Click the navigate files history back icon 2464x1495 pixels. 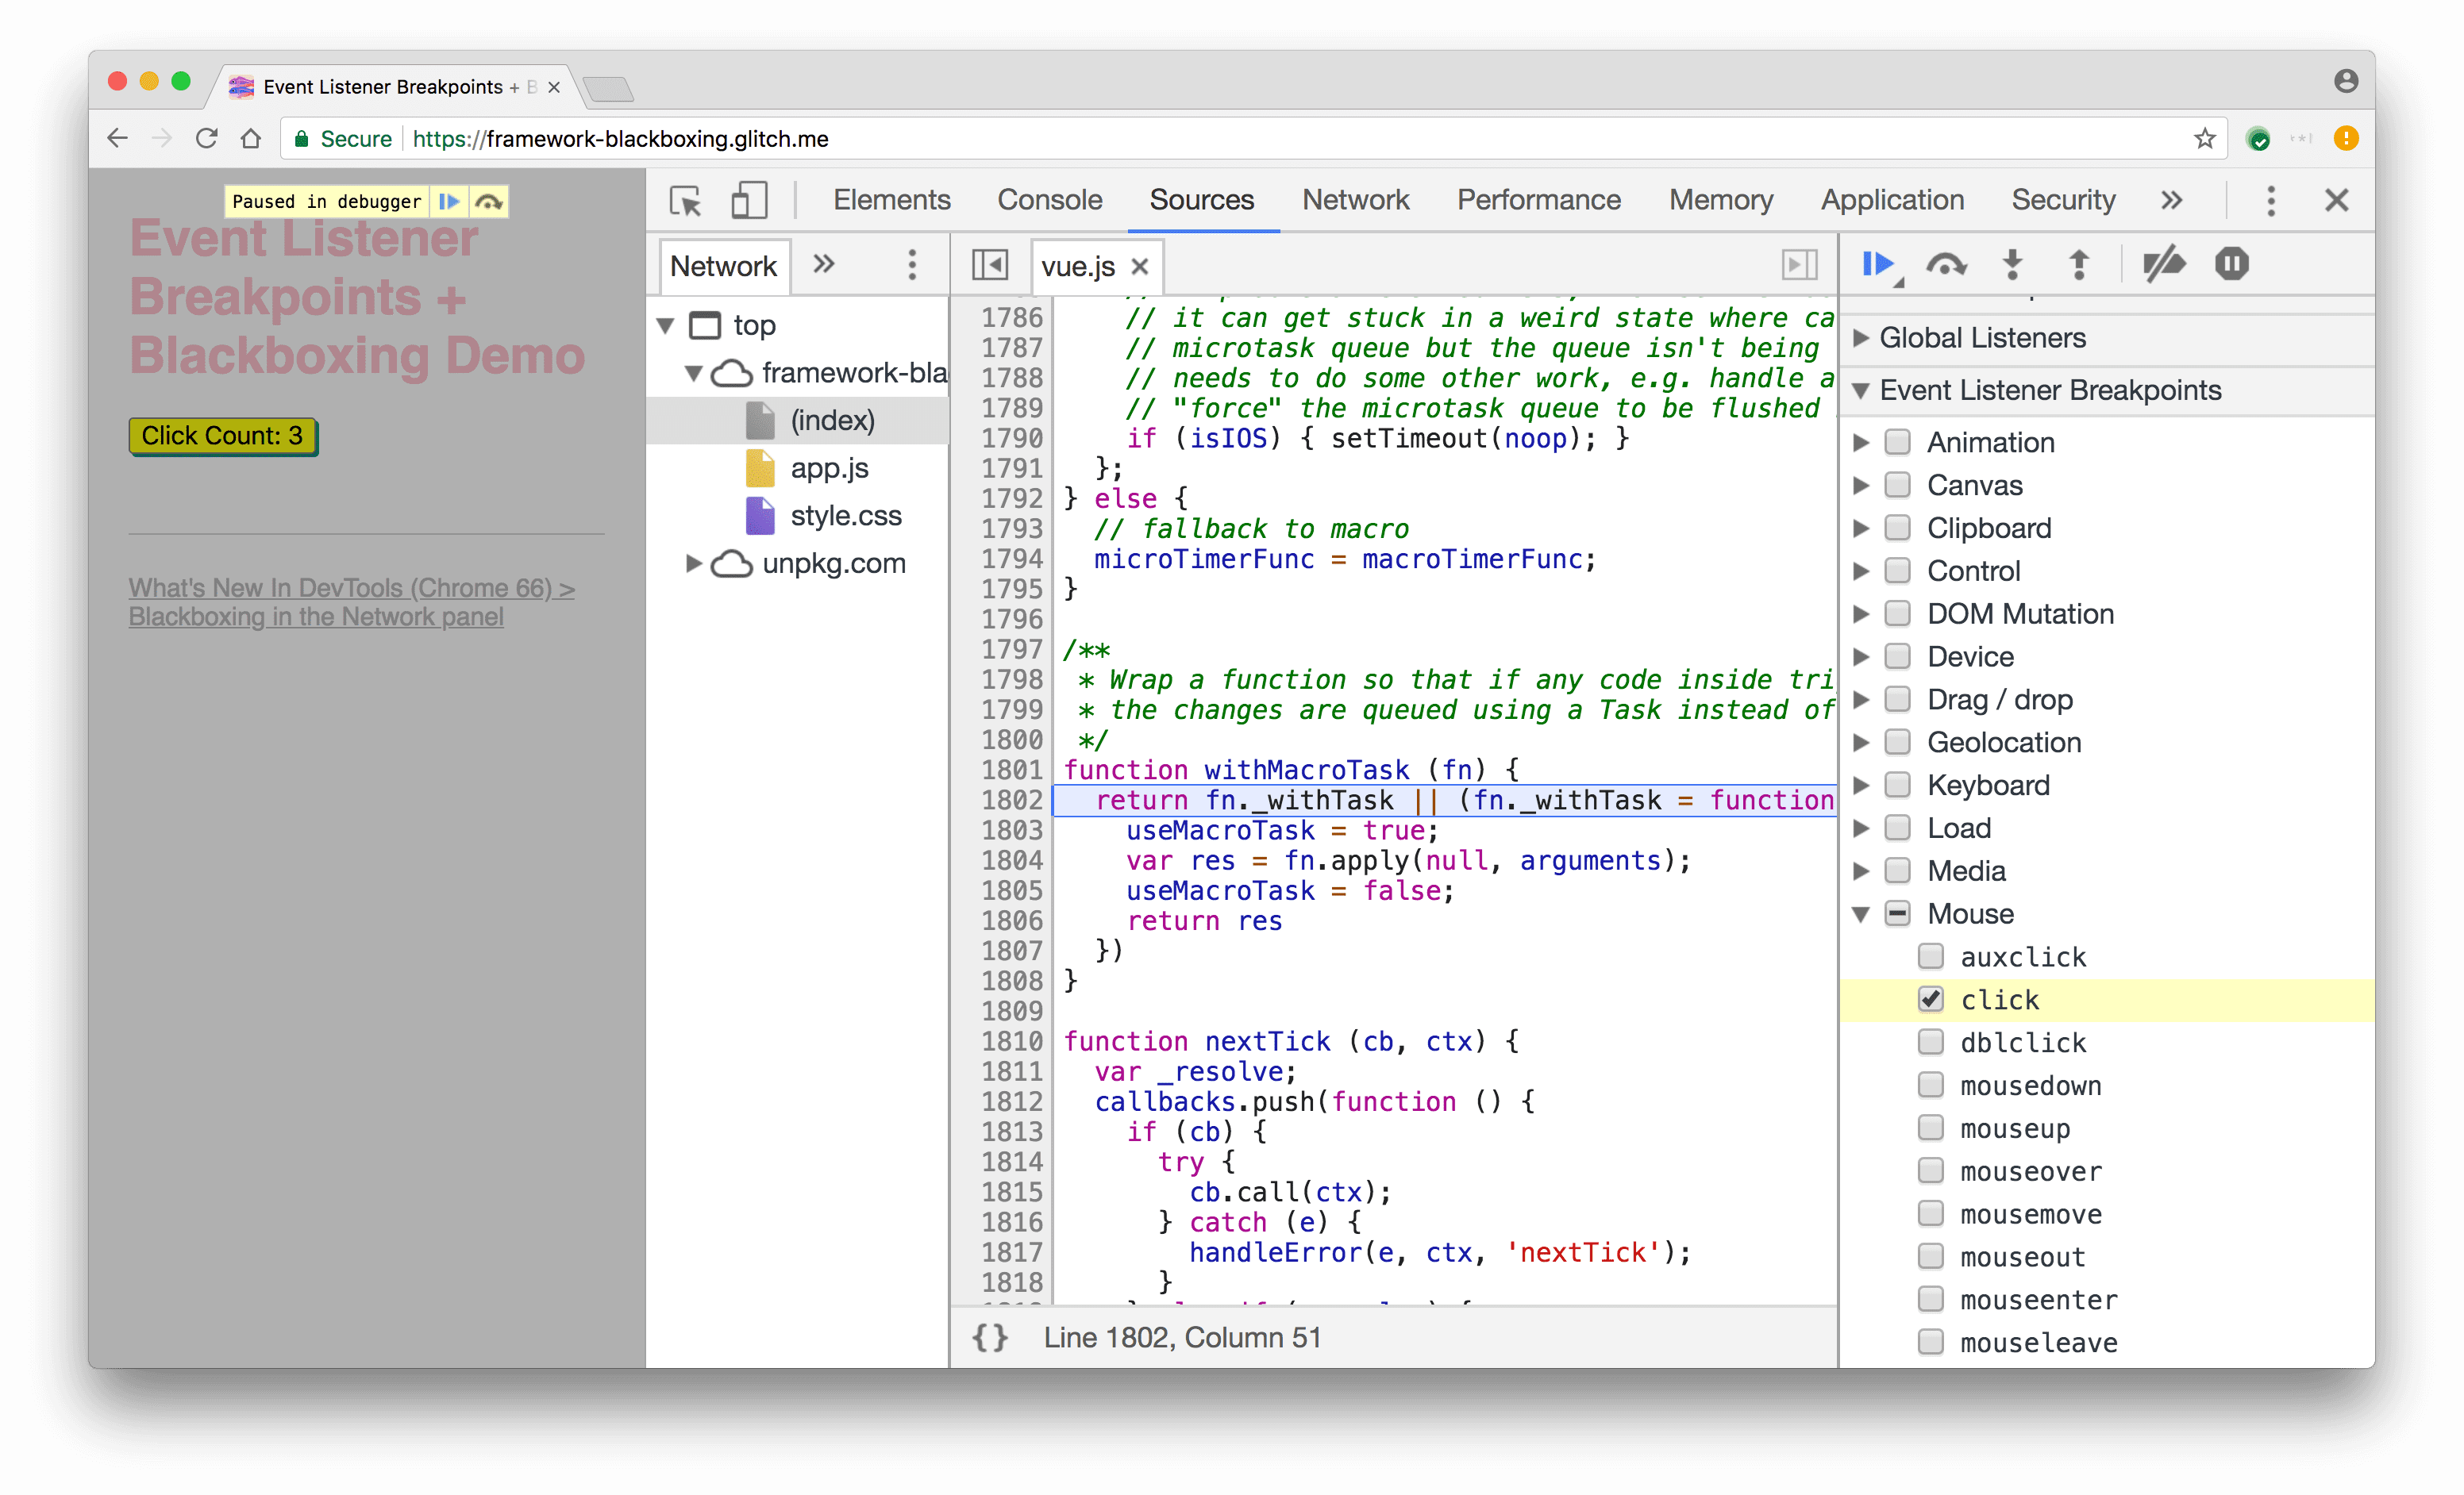pyautogui.click(x=992, y=269)
